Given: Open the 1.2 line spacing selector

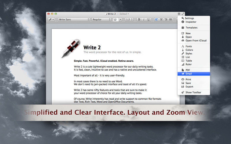Looking at the screenshot, I should (129, 19).
